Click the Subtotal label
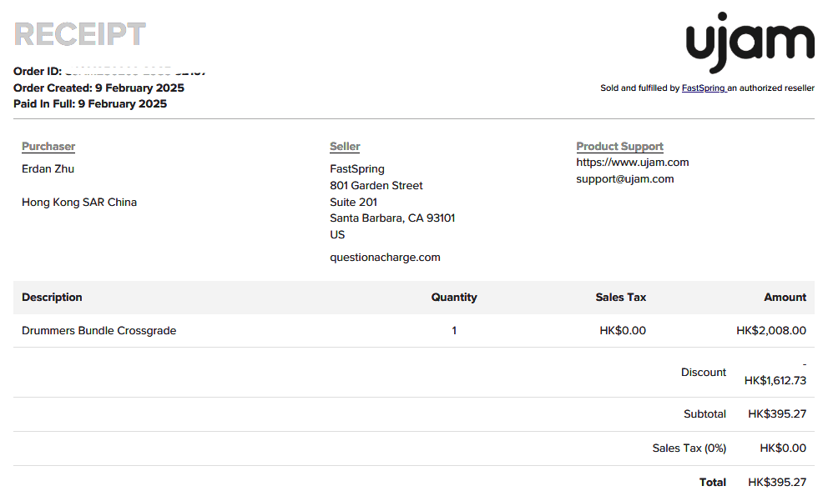The height and width of the screenshot is (501, 828). (704, 414)
